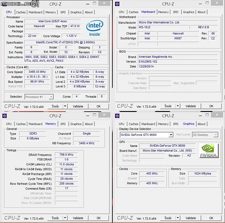
Task: Click Tools button in CPU window
Action: (x=55, y=106)
